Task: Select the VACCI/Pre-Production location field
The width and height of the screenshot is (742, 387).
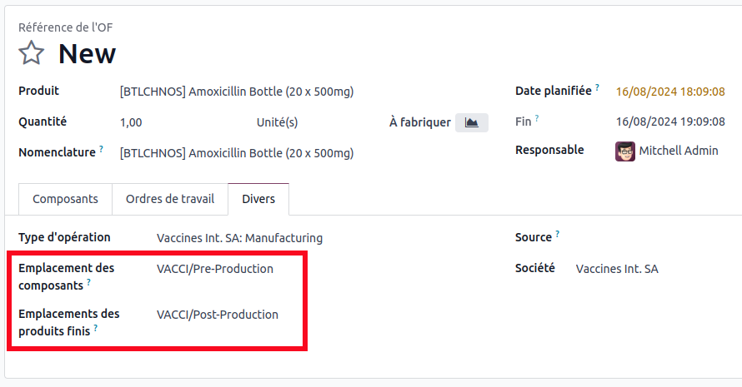Action: click(215, 269)
